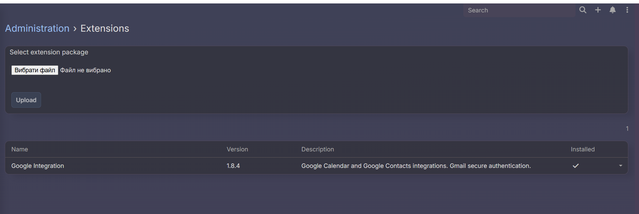This screenshot has height=214, width=639.
Task: Click the Name column header
Action: pyautogui.click(x=20, y=149)
